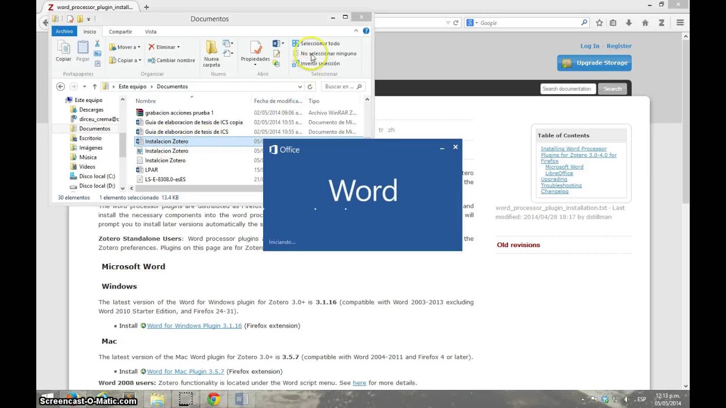Click Seleccionar todo in the ribbon
Viewport: 726px width, 408px height.
point(316,43)
